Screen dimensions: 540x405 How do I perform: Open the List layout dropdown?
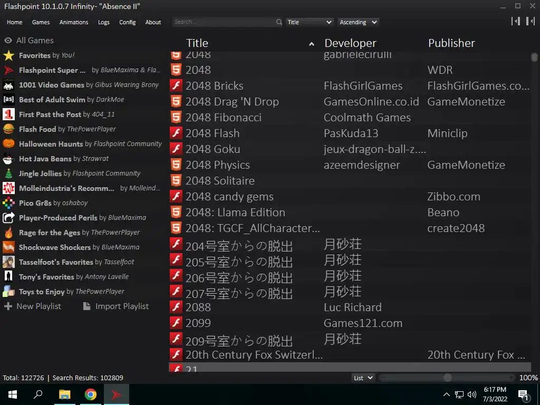coord(363,378)
